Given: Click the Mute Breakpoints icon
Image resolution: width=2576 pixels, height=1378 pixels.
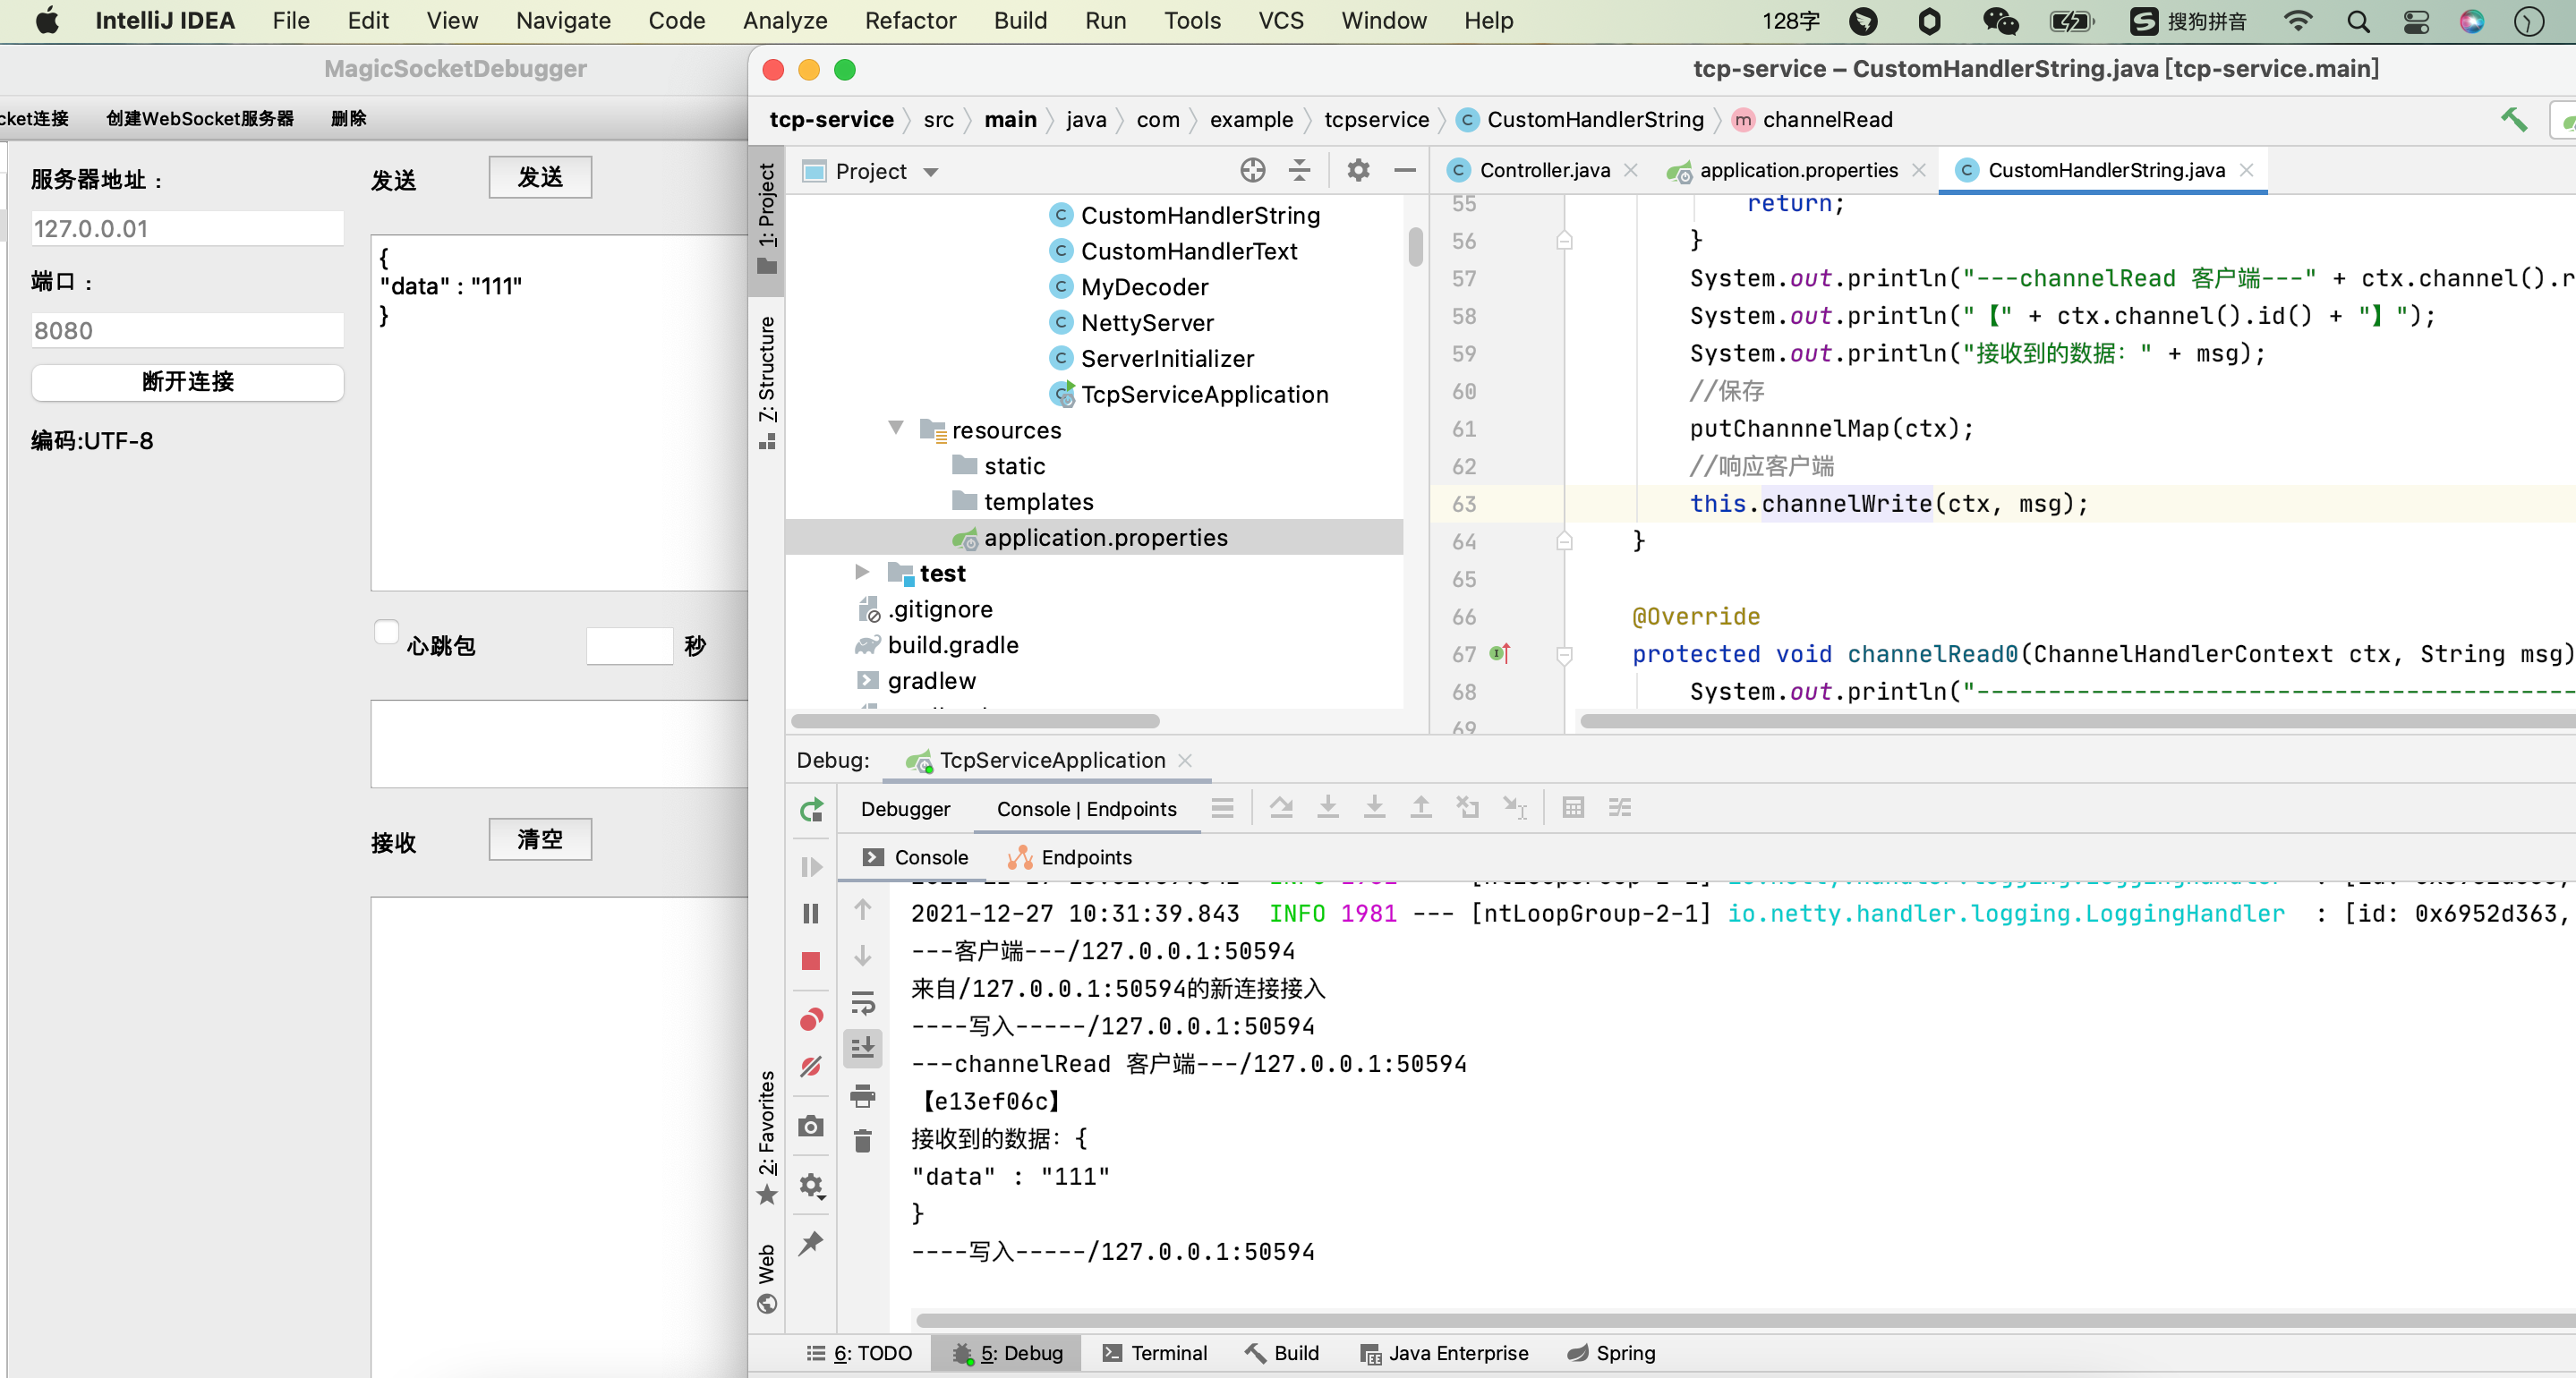Looking at the screenshot, I should 811,1066.
